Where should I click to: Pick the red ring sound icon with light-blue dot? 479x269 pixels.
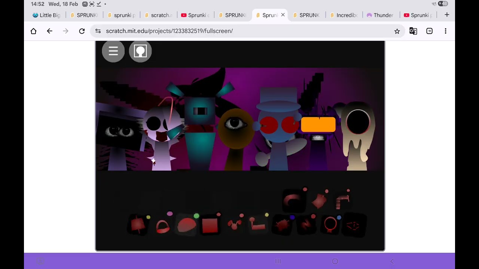[330, 225]
